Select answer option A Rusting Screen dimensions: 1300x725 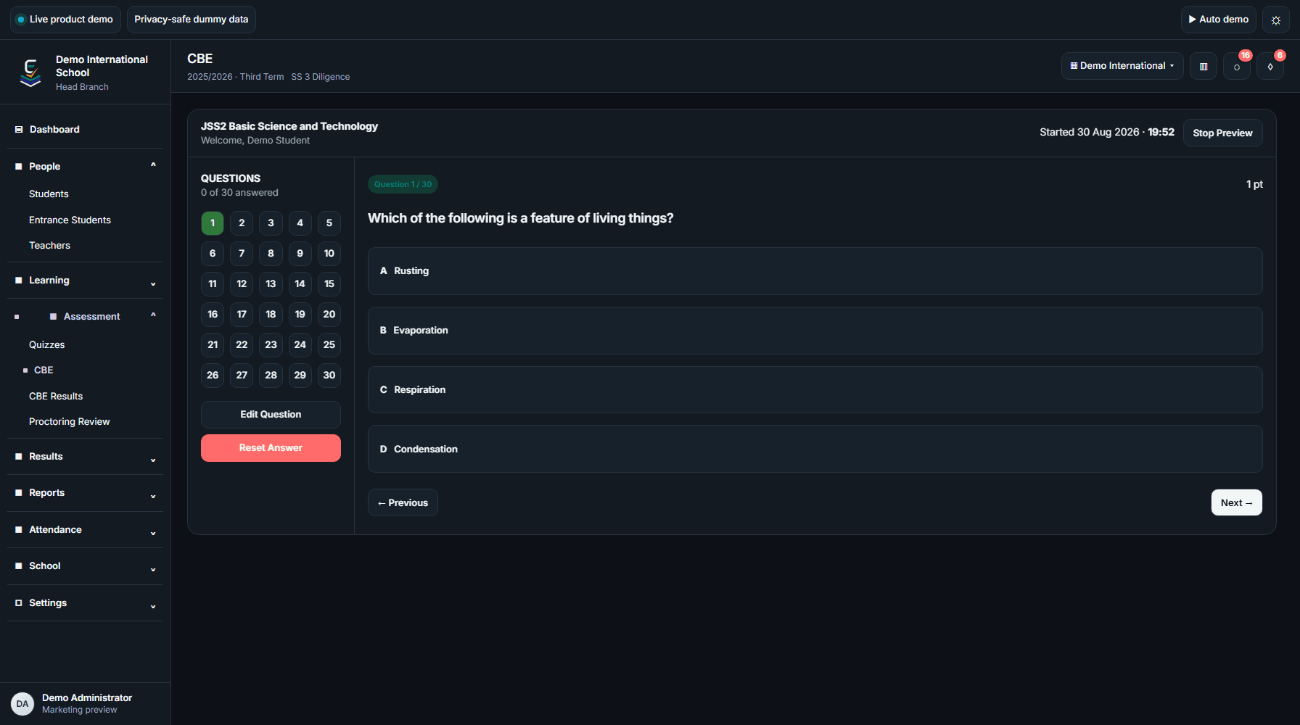(x=815, y=271)
